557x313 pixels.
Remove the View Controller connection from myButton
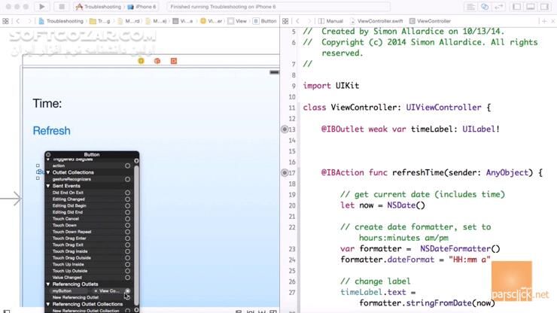96,290
